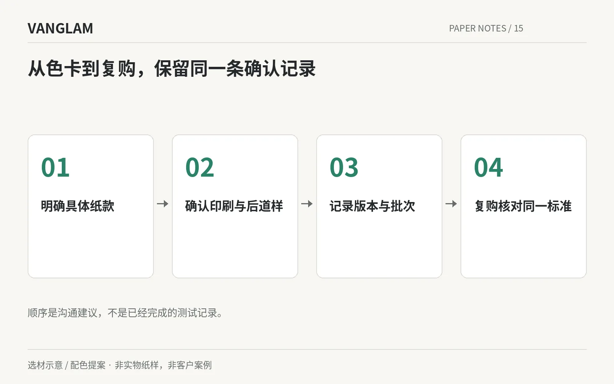This screenshot has width=614, height=384.
Task: Click arrow between step 03 and 04
Action: 451,204
